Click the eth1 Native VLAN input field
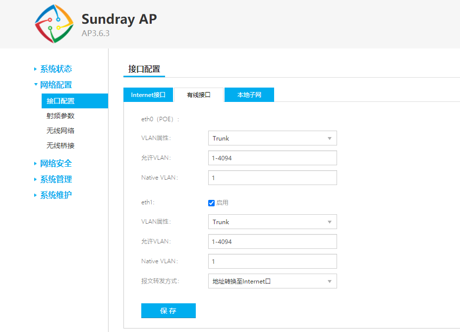460x332 pixels. point(272,261)
